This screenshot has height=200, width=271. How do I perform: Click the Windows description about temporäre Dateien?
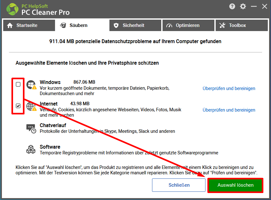(x=105, y=91)
